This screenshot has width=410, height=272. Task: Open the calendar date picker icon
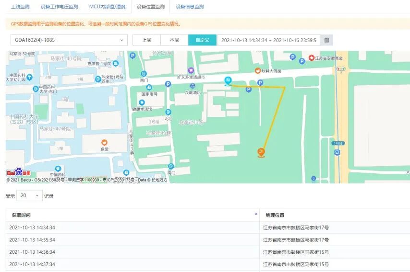(x=326, y=40)
